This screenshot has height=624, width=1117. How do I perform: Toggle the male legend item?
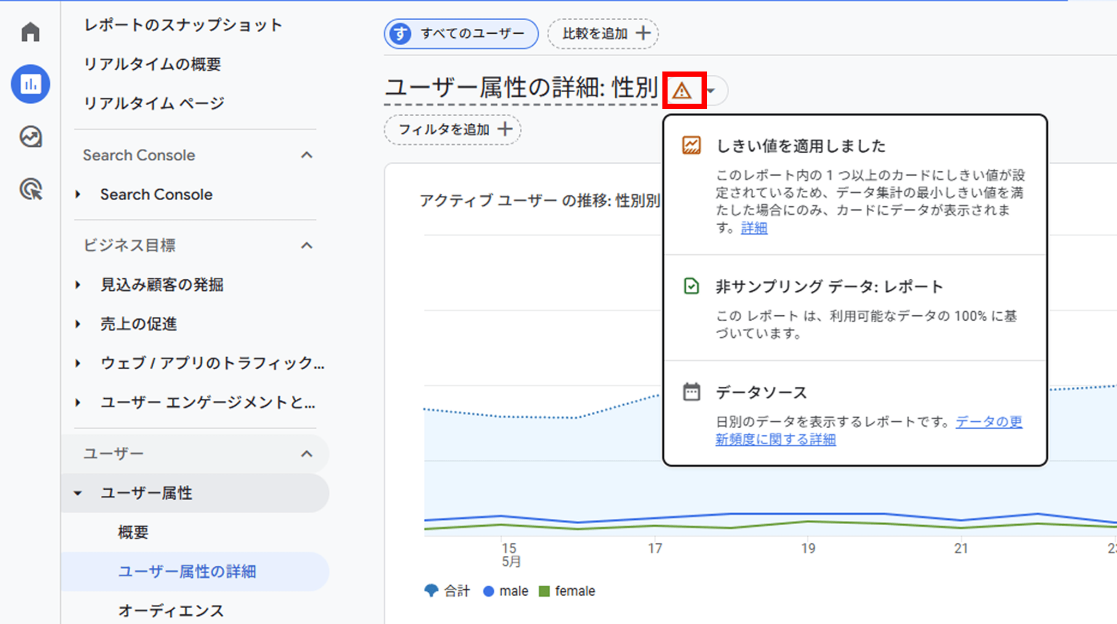tap(506, 591)
